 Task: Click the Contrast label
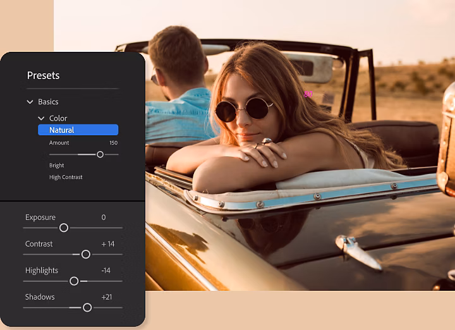[39, 244]
